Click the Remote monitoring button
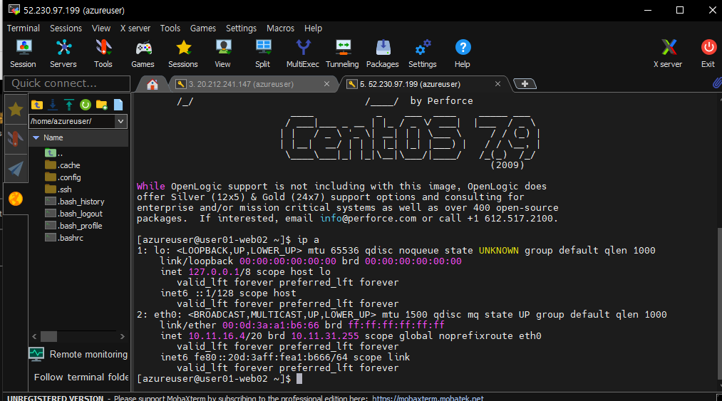Viewport: 722px width, 401px height. tap(78, 354)
